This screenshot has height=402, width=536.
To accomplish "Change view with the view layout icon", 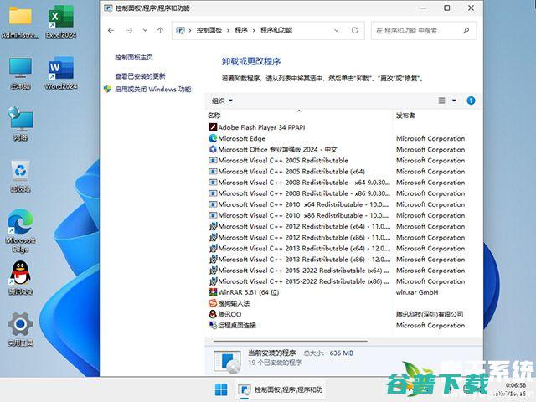I will (x=441, y=100).
